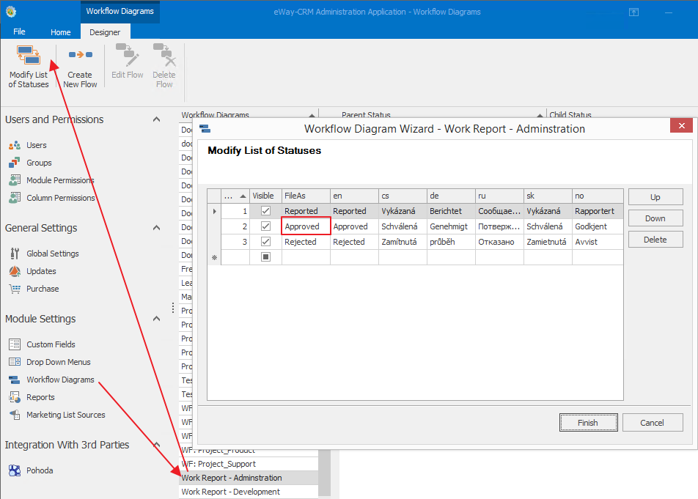Click the Finish button

[588, 423]
